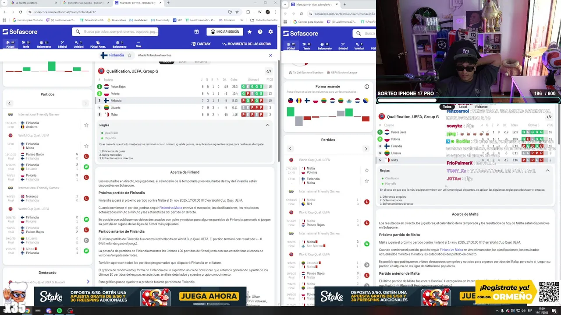This screenshot has width=561, height=315.
Task: Click the INICIAR SESIÓN button
Action: point(225,31)
